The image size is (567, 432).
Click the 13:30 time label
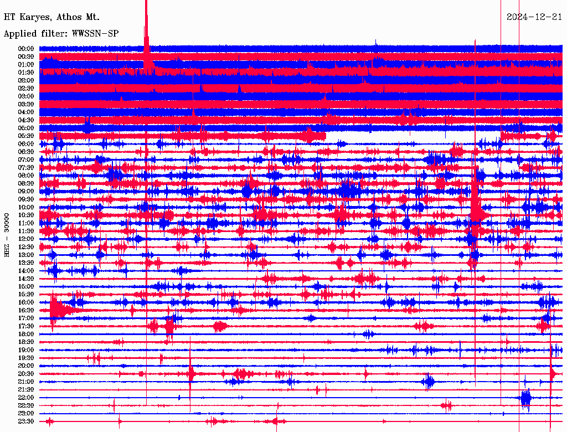coord(26,263)
